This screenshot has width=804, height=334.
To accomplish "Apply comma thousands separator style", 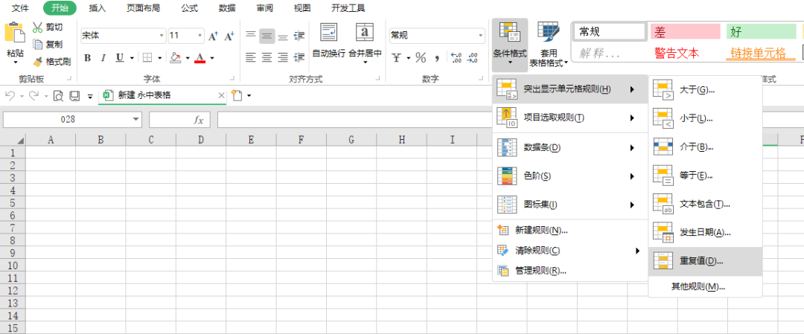I will (438, 57).
